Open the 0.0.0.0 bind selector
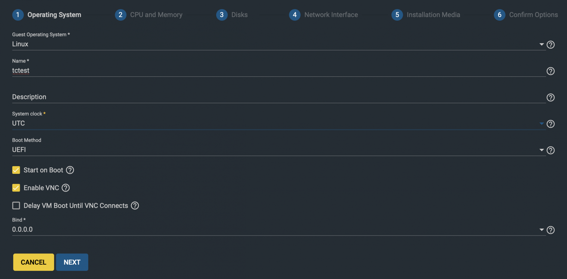 [x=279, y=230]
